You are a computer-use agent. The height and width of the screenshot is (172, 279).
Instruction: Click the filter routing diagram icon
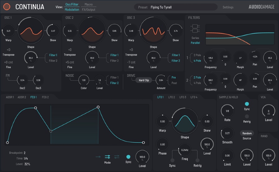click(195, 28)
